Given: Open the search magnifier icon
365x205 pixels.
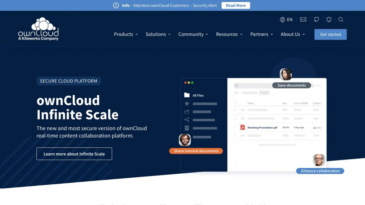Looking at the screenshot, I should 341,20.
